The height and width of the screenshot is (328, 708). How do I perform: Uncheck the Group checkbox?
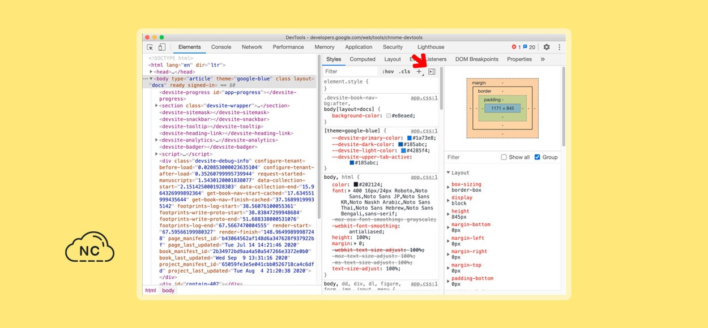538,157
